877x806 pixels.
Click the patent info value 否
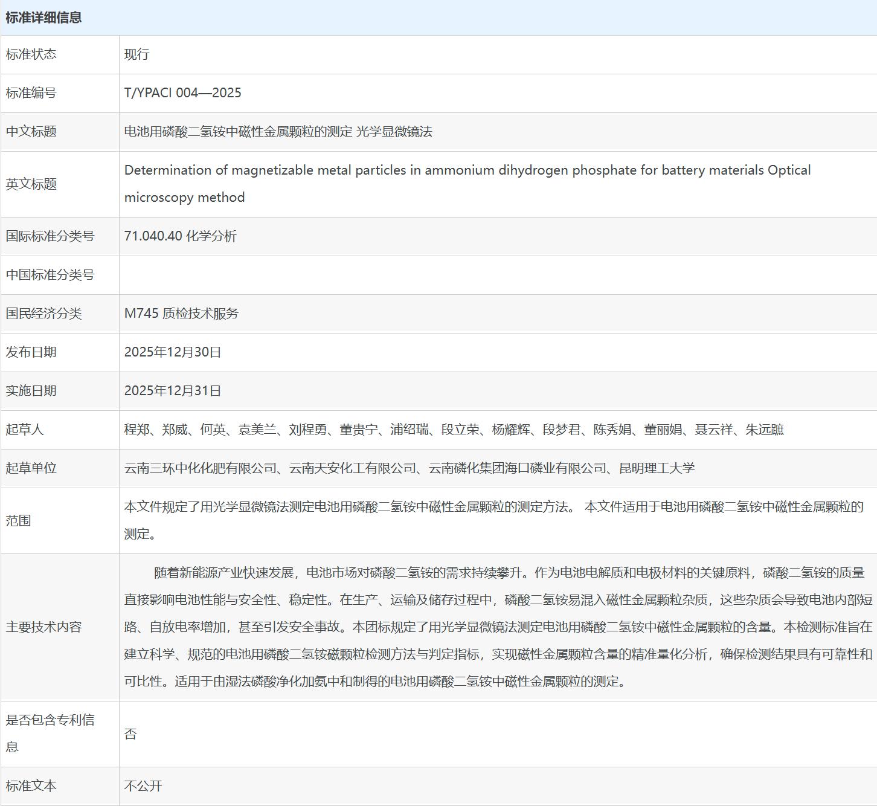[130, 734]
